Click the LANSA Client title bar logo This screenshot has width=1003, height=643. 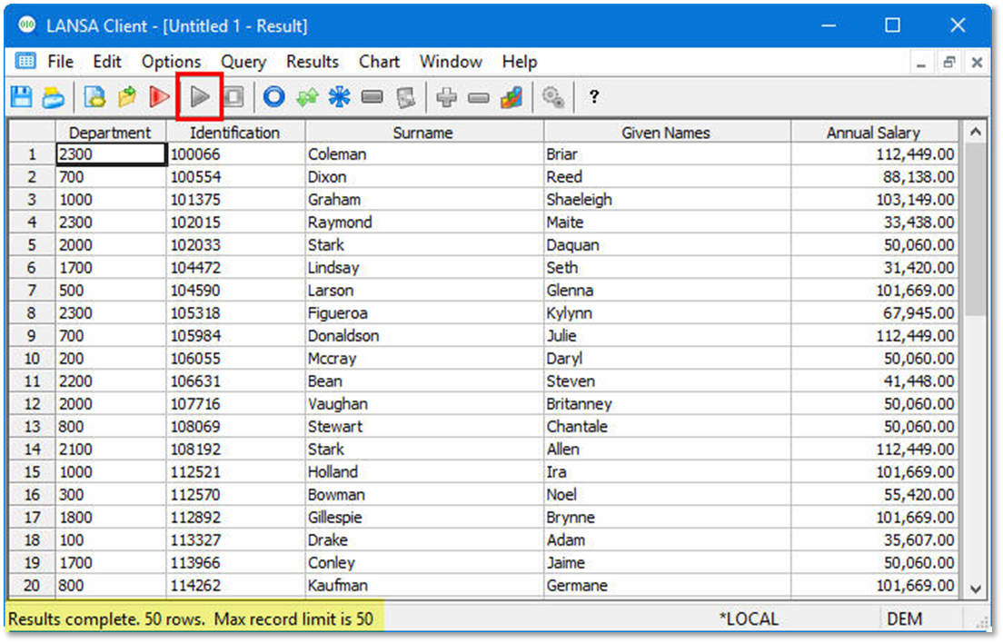27,25
